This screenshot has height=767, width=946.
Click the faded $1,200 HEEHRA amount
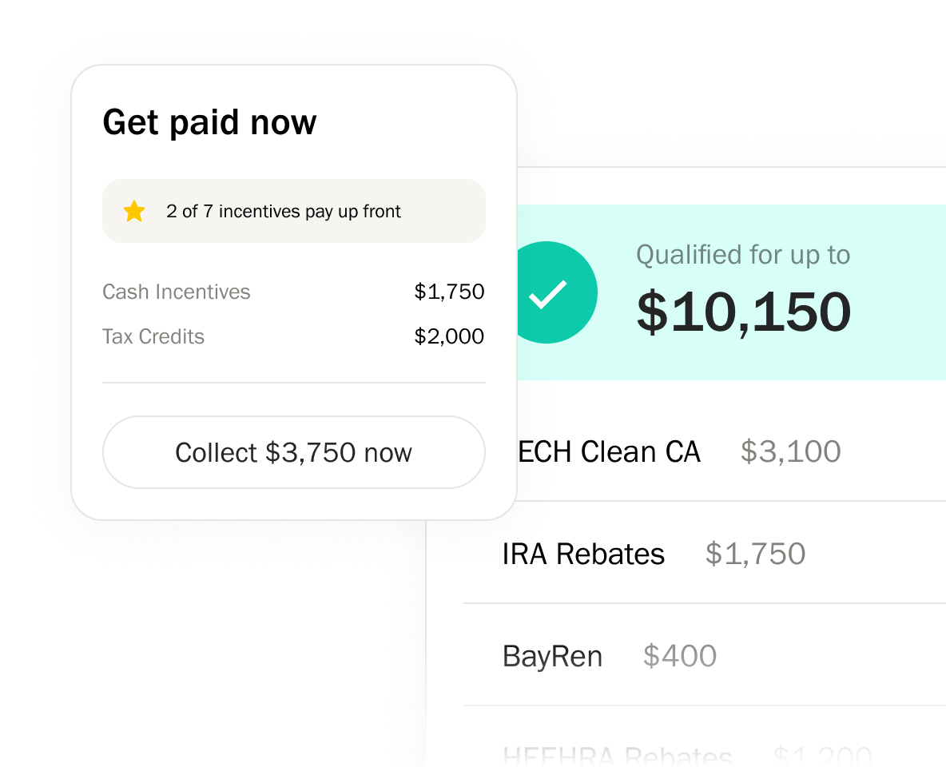822,755
